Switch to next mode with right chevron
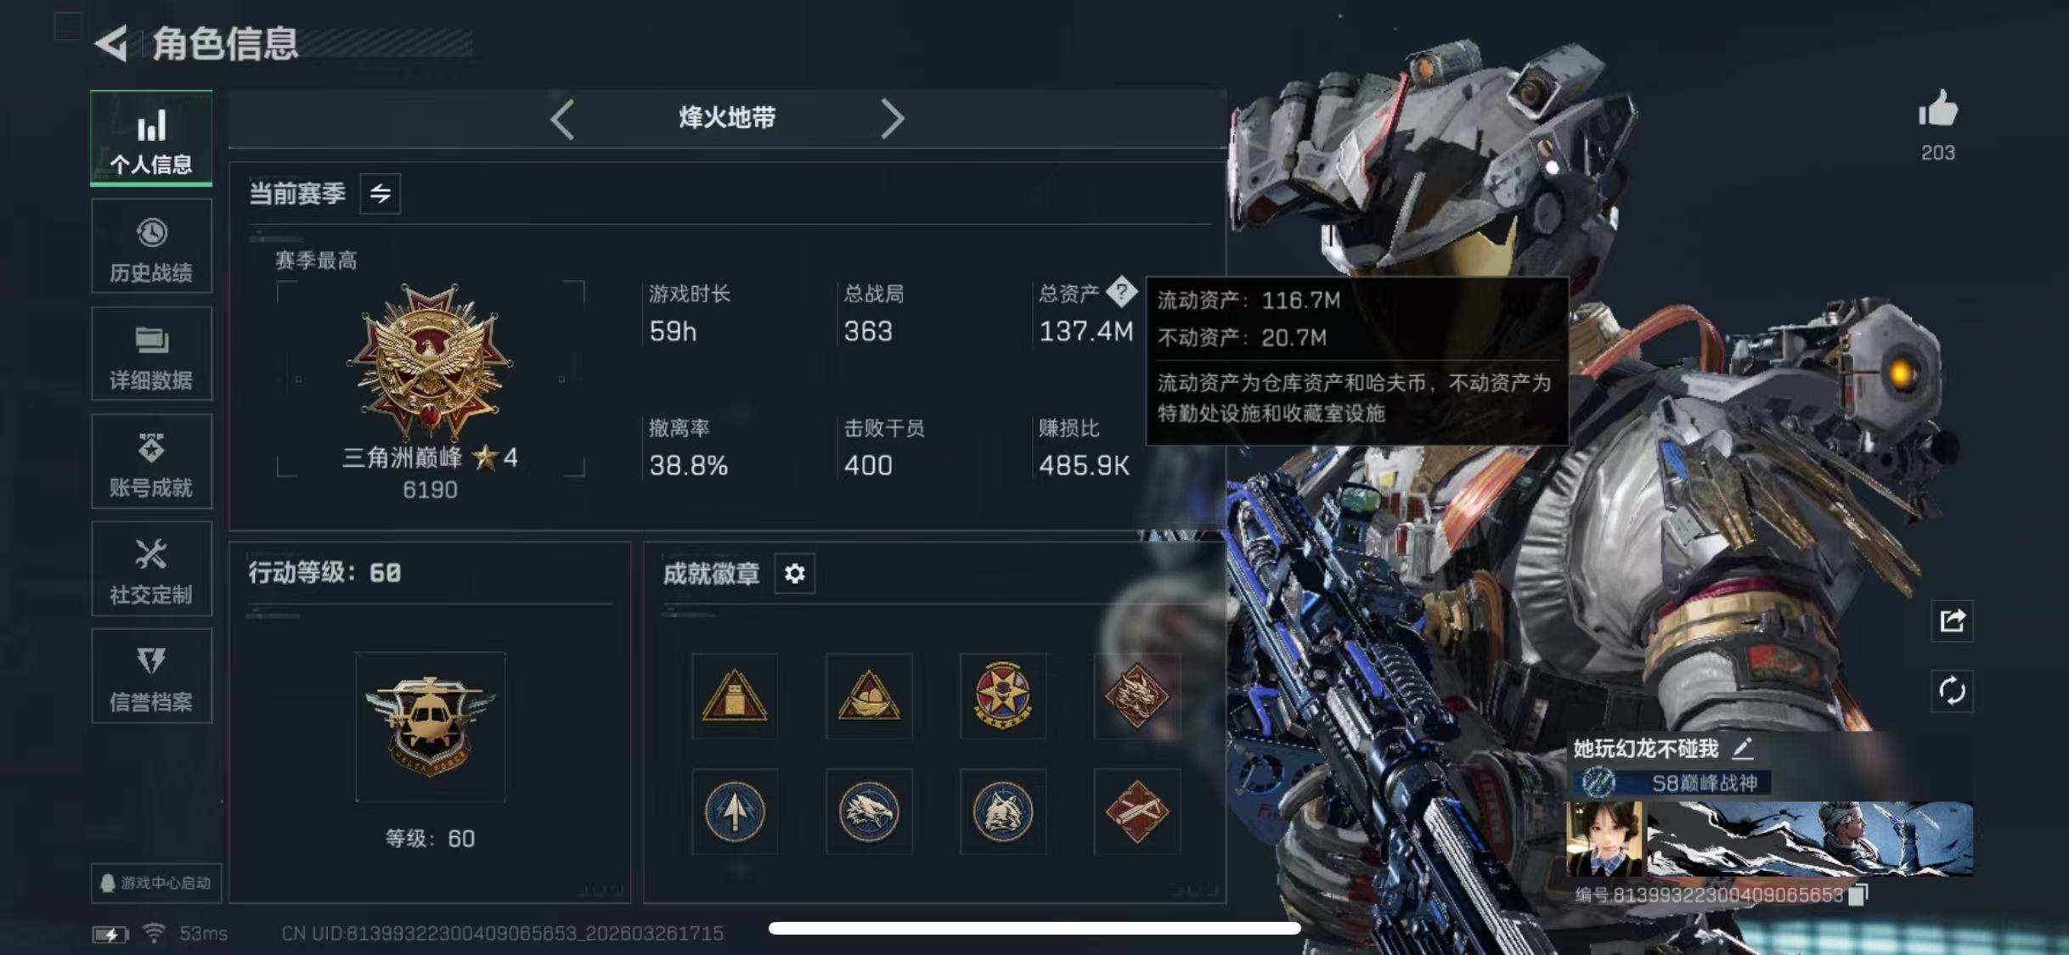2069x955 pixels. pos(892,118)
